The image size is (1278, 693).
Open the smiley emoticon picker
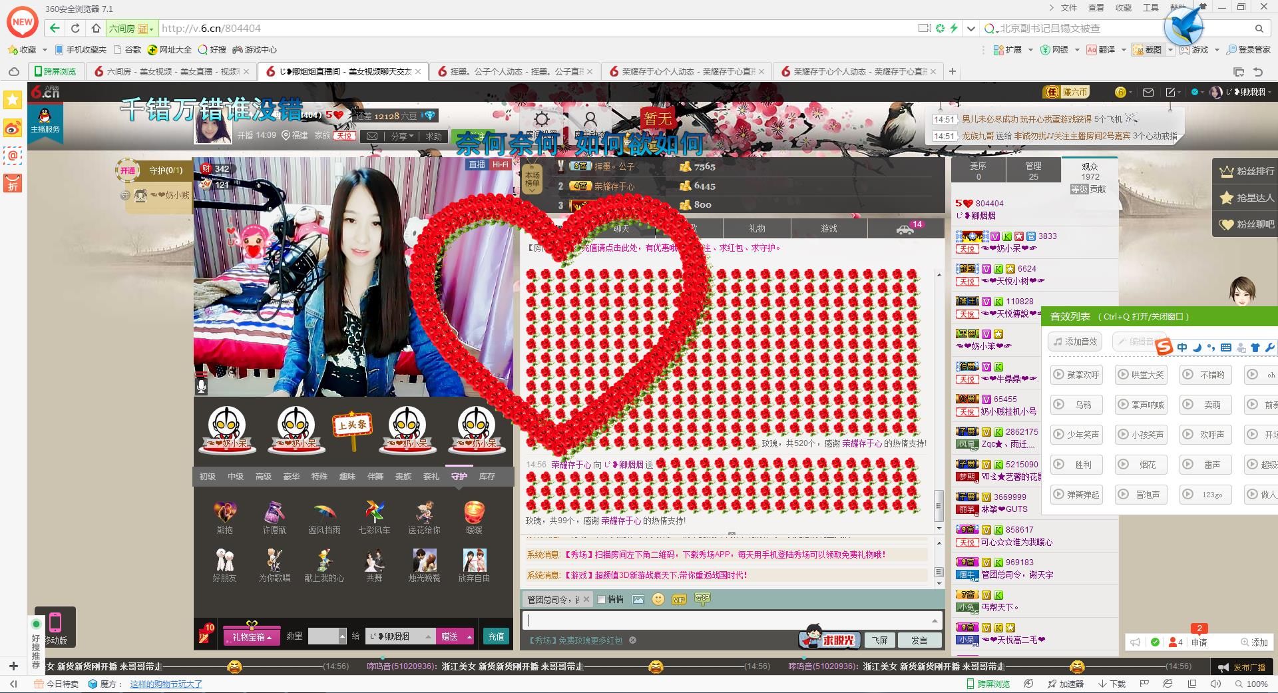(x=658, y=599)
